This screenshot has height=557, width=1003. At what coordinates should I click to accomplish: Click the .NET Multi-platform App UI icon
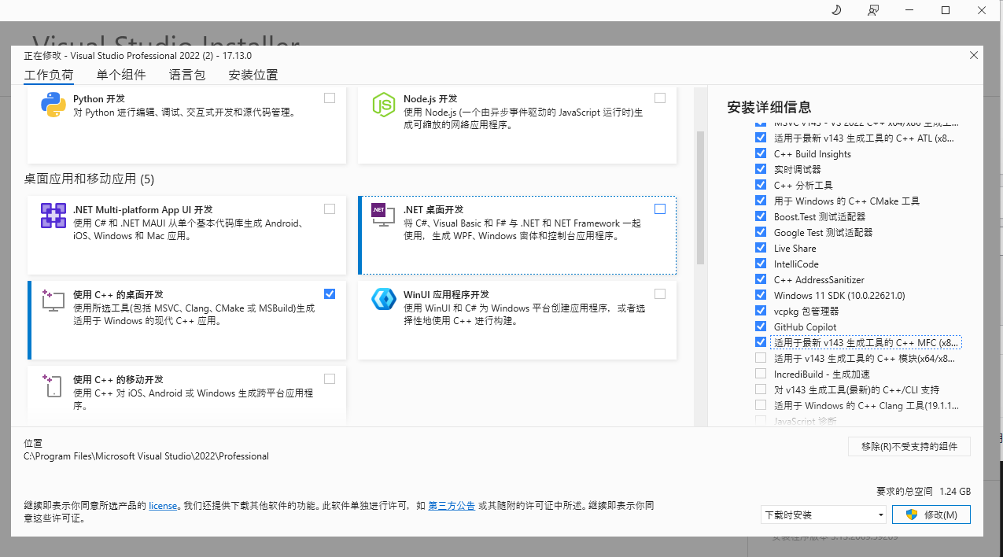[x=53, y=216]
